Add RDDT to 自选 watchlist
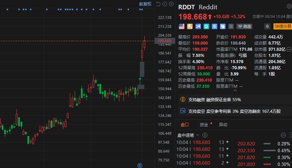Image resolution: width=292 pixels, height=168 pixels. 244,26
